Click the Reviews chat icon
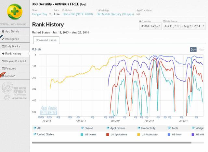This screenshot has height=152, width=208. pyautogui.click(x=4, y=76)
